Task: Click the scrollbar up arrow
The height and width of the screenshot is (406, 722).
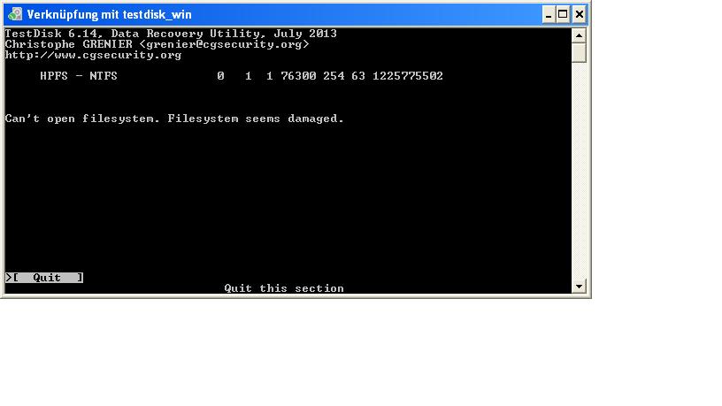Action: tap(579, 35)
